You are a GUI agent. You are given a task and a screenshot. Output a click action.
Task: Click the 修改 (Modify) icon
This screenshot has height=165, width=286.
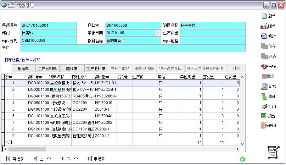click(x=264, y=36)
